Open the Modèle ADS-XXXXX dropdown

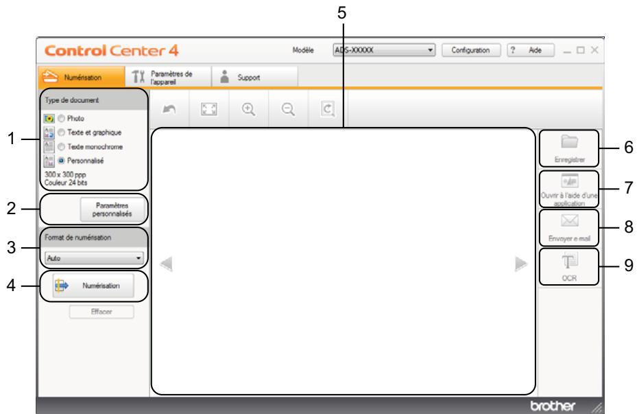tap(384, 50)
